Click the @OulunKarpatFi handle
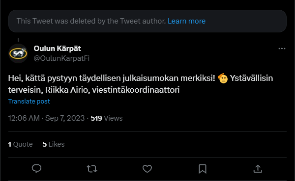 (61, 58)
